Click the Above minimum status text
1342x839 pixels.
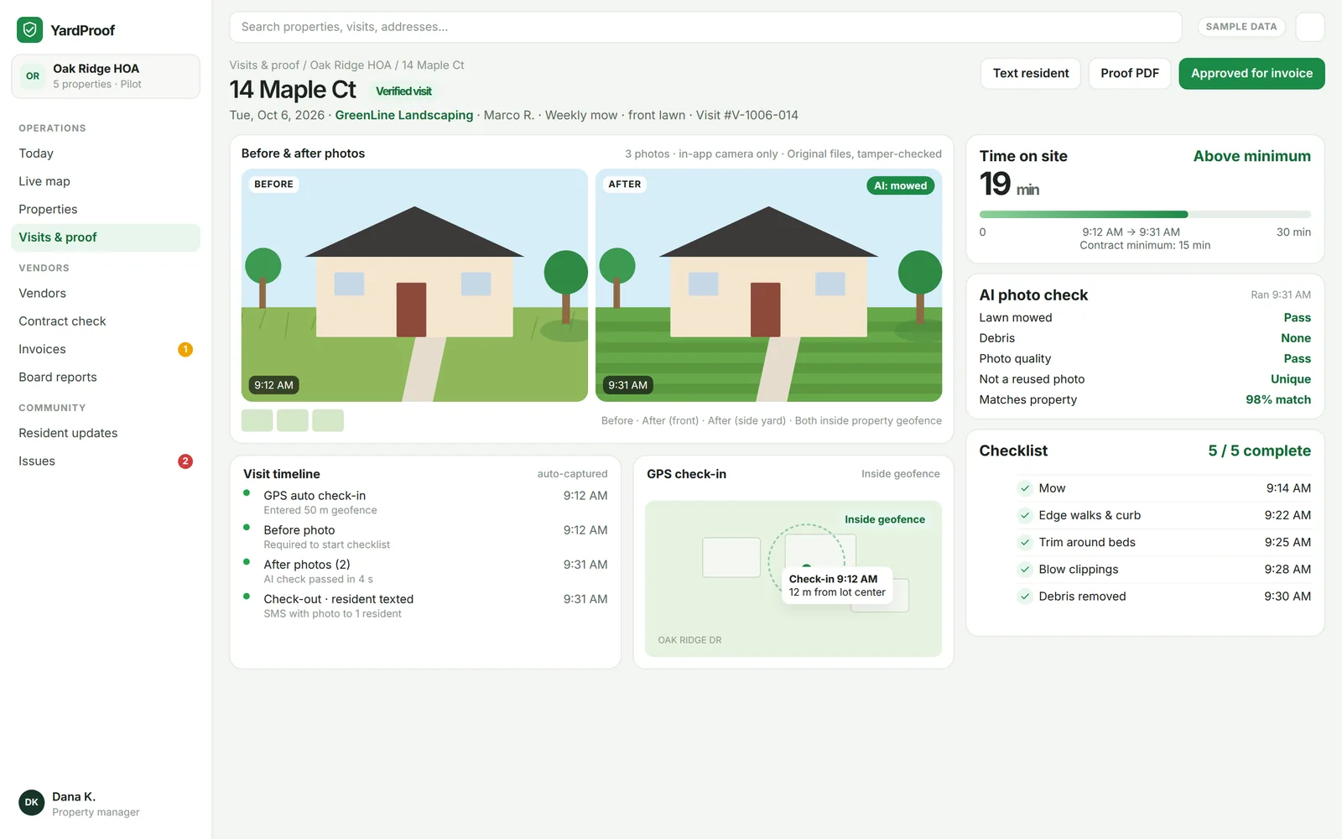pos(1251,156)
